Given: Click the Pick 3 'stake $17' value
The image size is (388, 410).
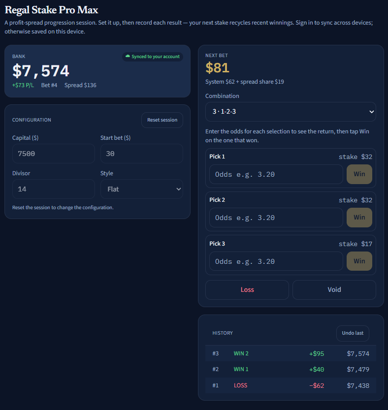Looking at the screenshot, I should coord(356,244).
